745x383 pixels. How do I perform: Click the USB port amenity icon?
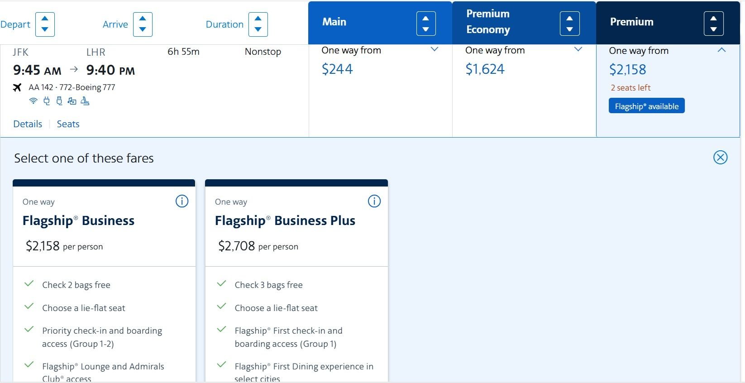(59, 101)
